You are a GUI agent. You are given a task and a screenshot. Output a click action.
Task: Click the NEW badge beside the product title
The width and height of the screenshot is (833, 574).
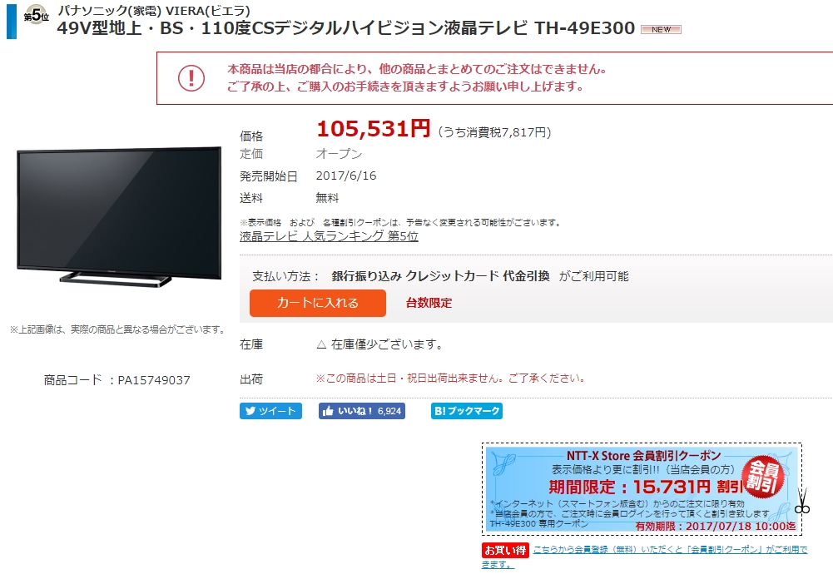[661, 29]
